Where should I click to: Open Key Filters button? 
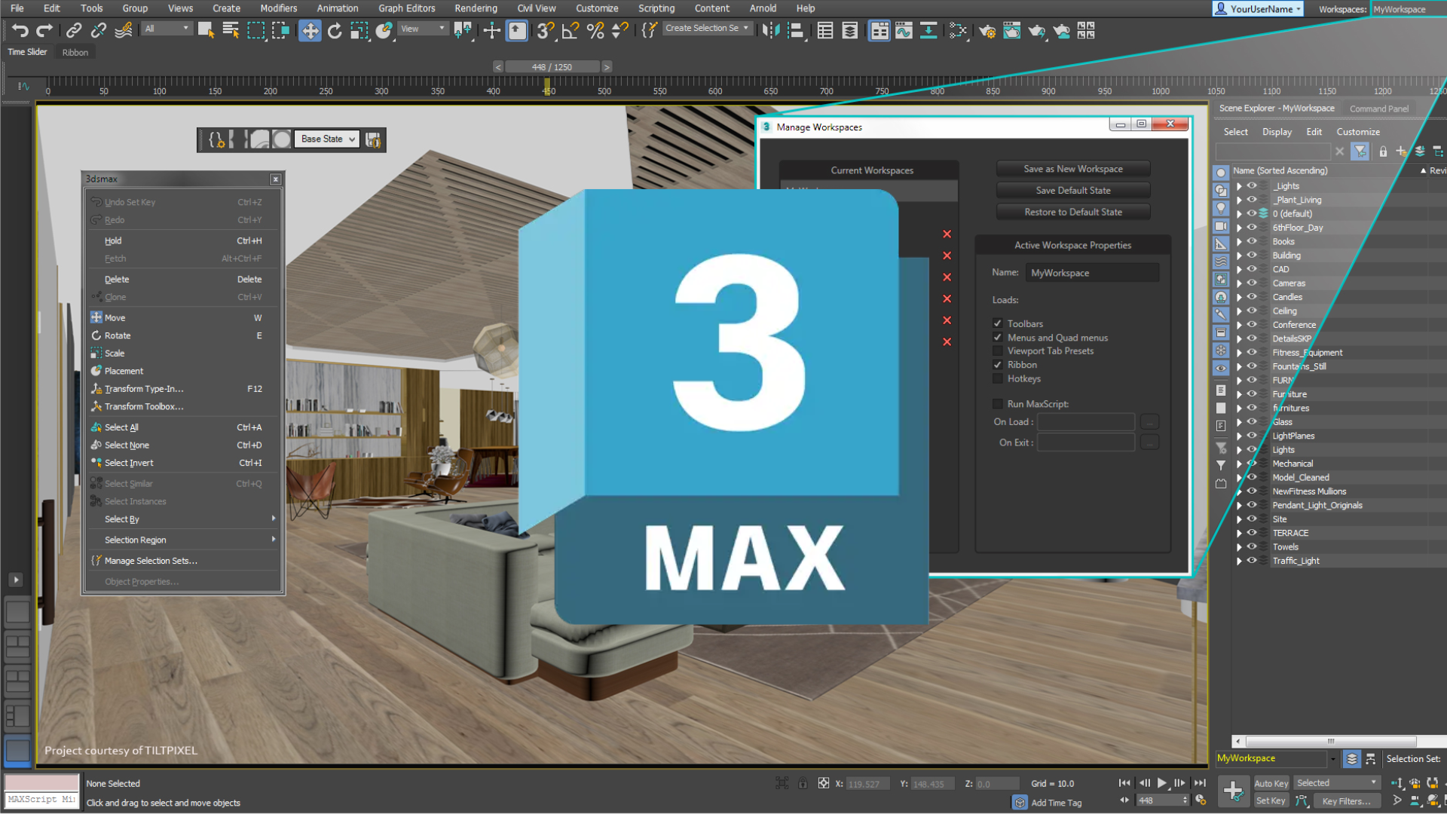[x=1347, y=801]
